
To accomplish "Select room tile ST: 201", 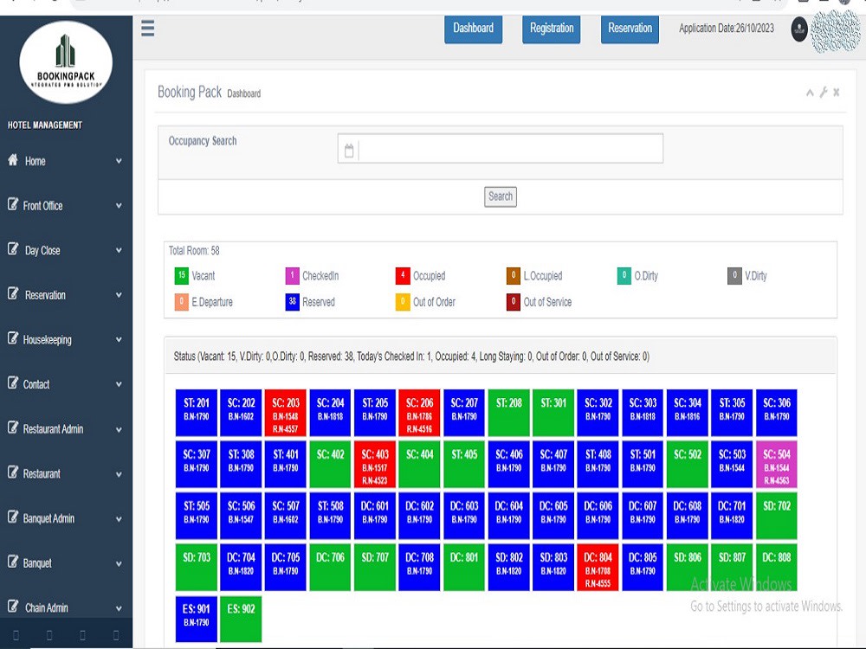I will pyautogui.click(x=196, y=413).
